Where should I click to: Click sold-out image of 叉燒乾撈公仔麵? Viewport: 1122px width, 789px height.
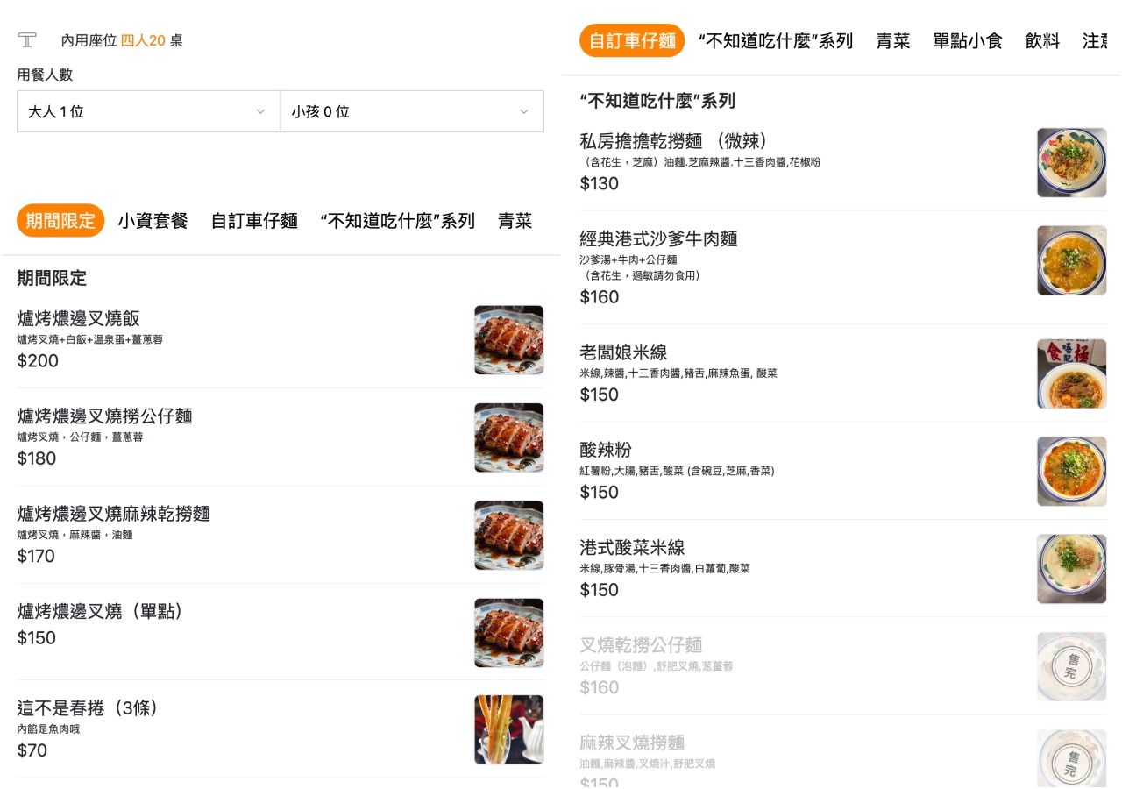[1072, 666]
